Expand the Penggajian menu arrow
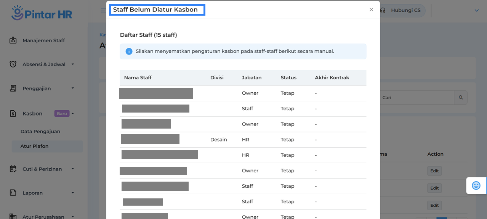487x219 pixels. click(73, 88)
